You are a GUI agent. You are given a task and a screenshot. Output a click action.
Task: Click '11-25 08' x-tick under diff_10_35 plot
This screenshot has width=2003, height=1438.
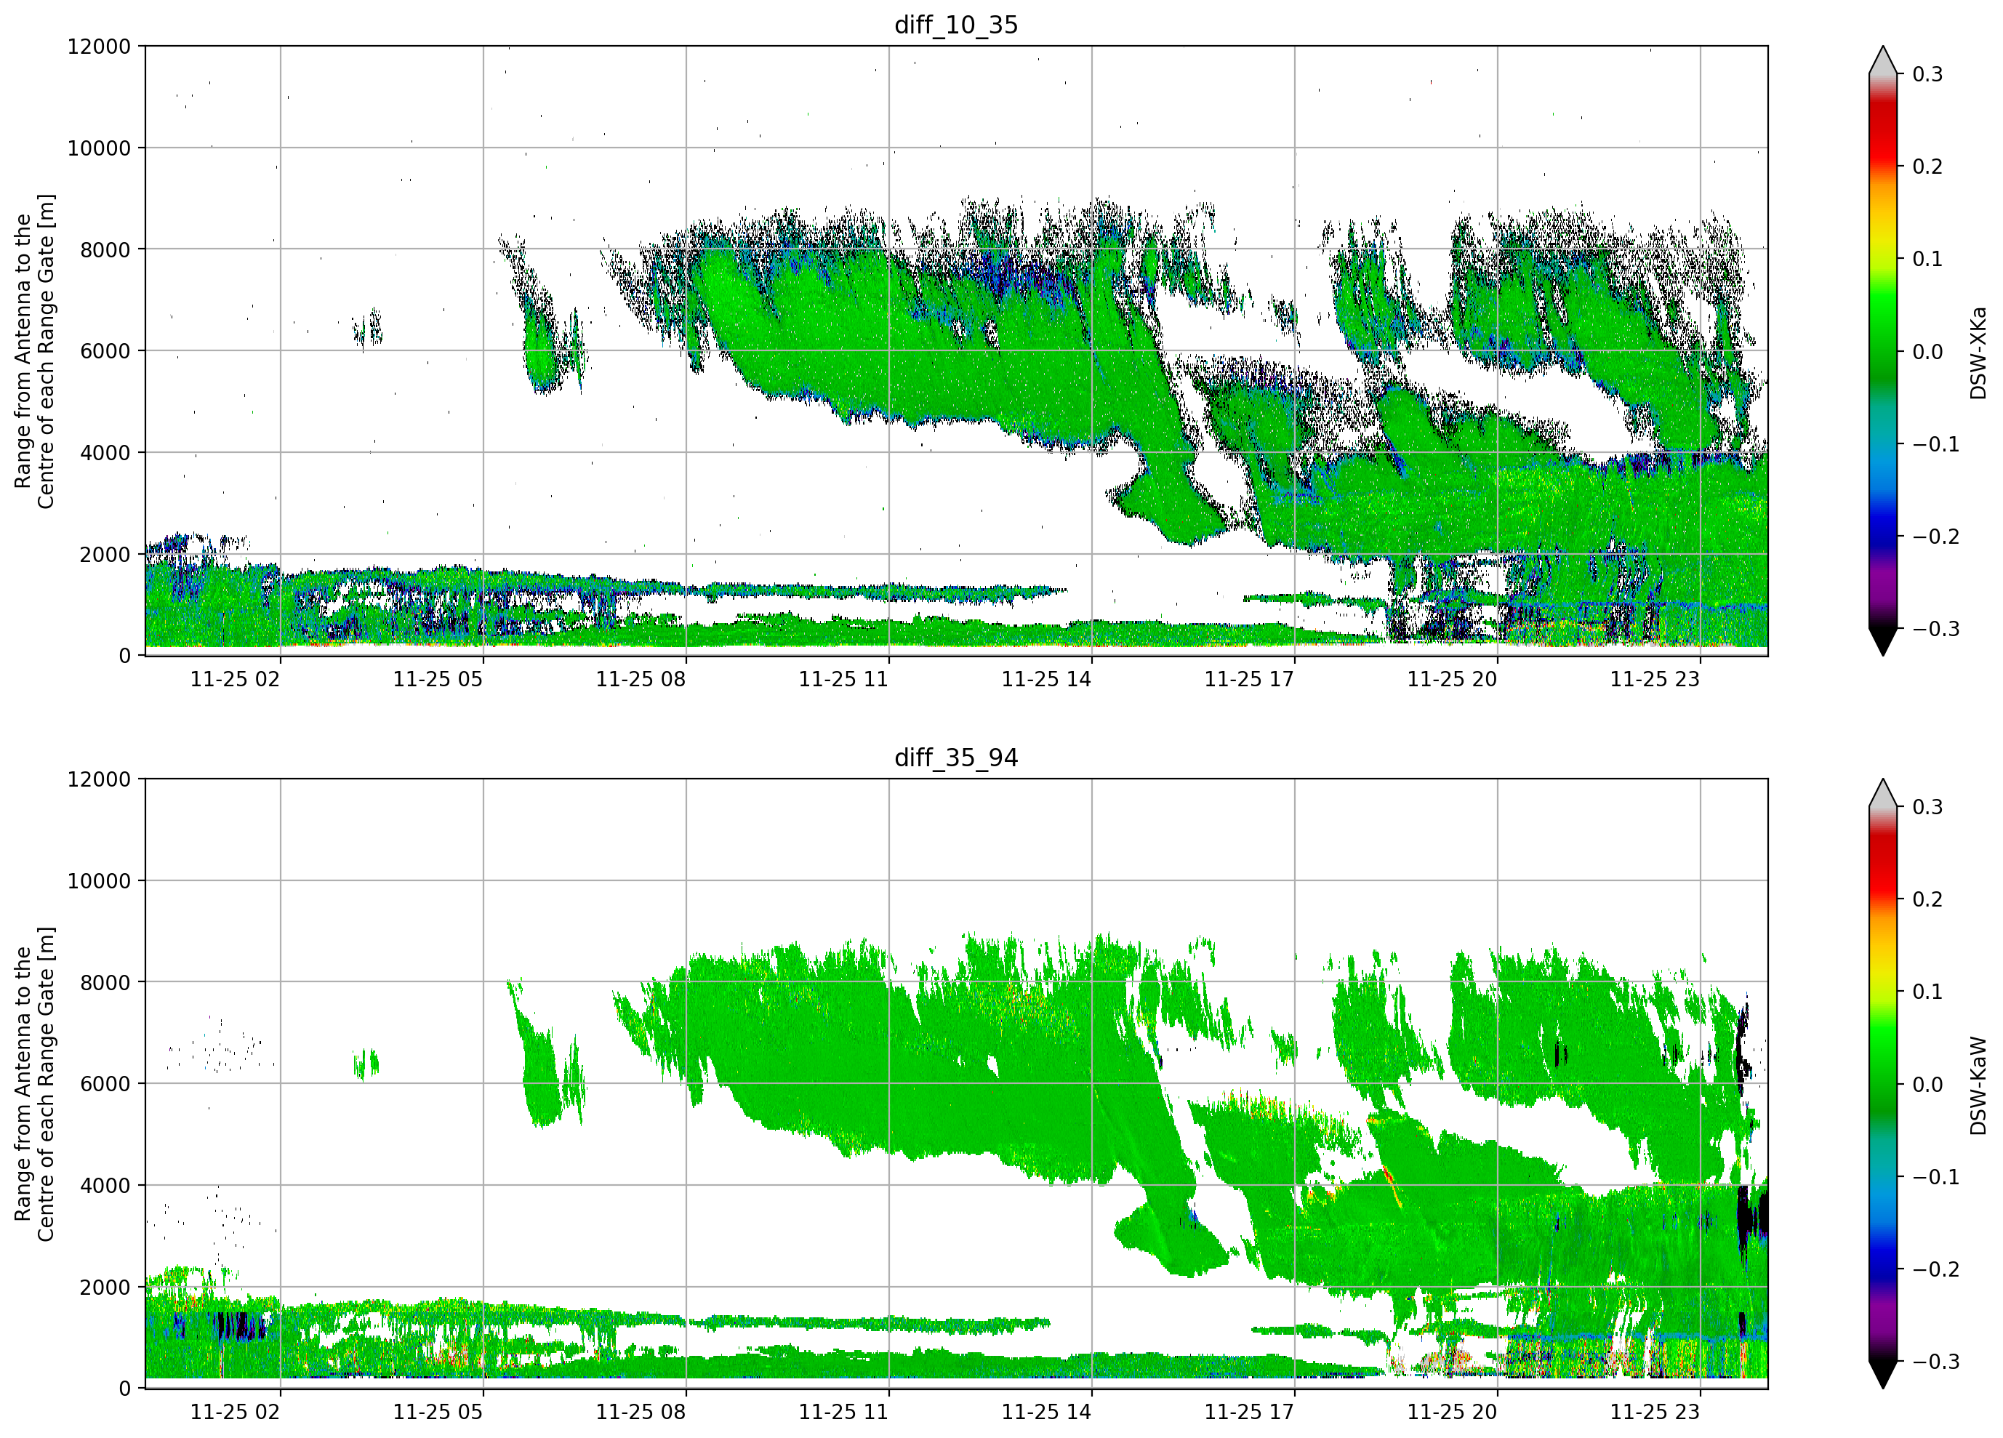pos(641,679)
